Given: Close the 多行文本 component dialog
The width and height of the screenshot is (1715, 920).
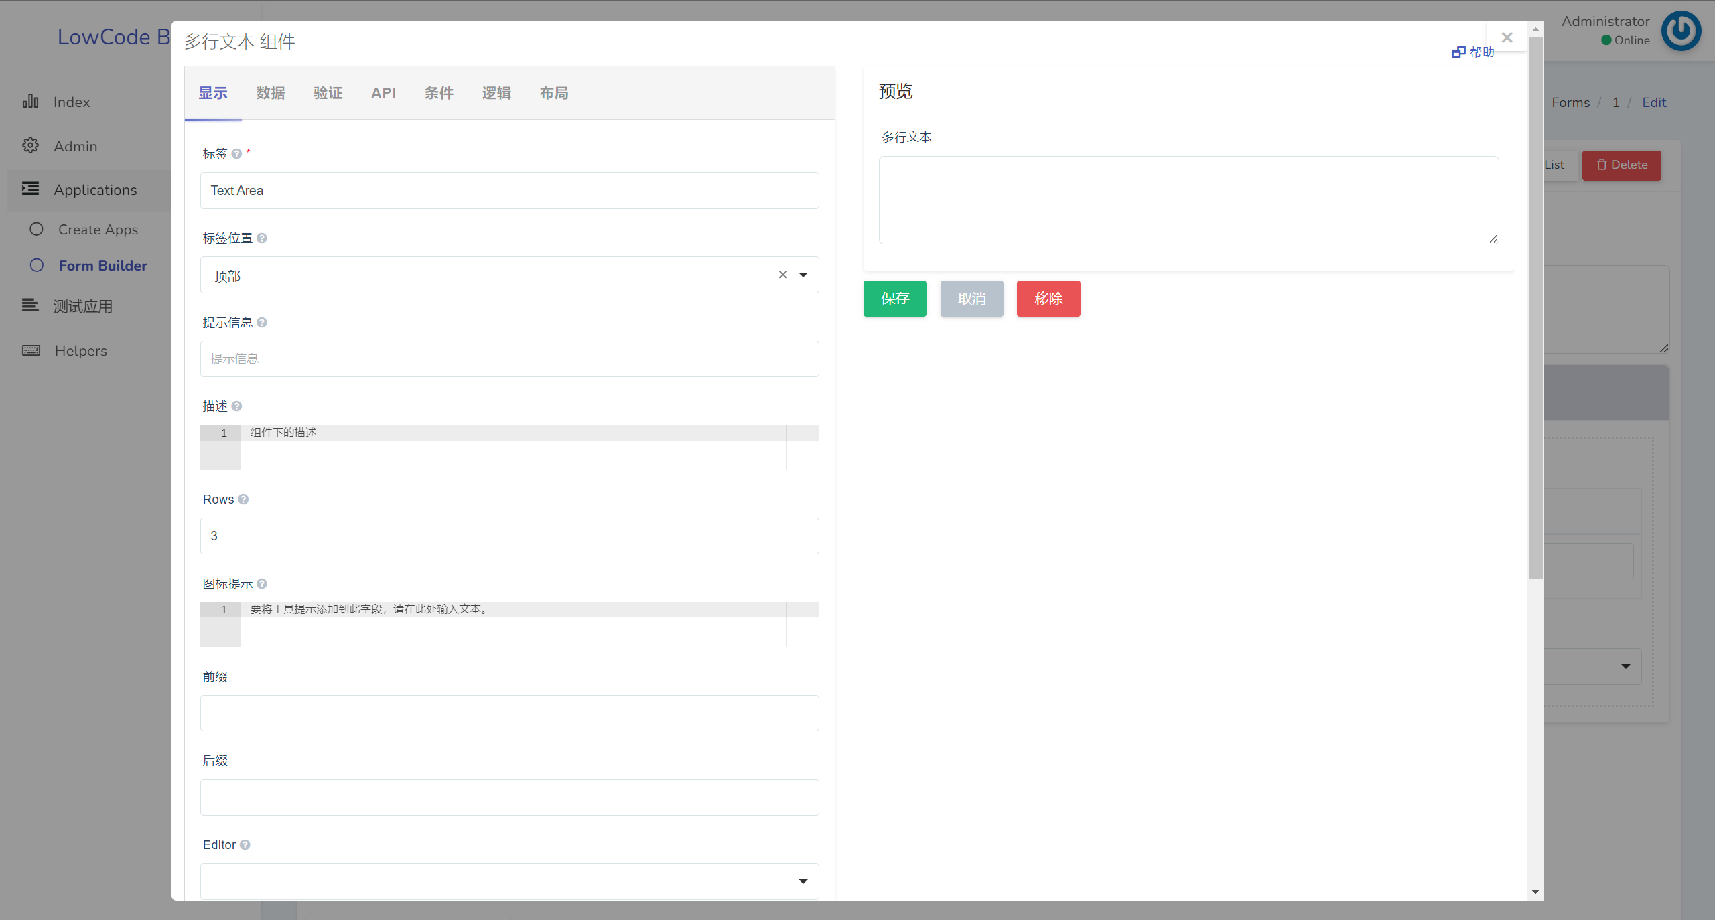Looking at the screenshot, I should [1507, 37].
